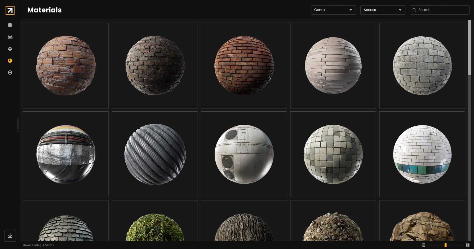Viewport: 474px width, 249px height.
Task: Switch to small grid view icon
Action: (x=423, y=245)
